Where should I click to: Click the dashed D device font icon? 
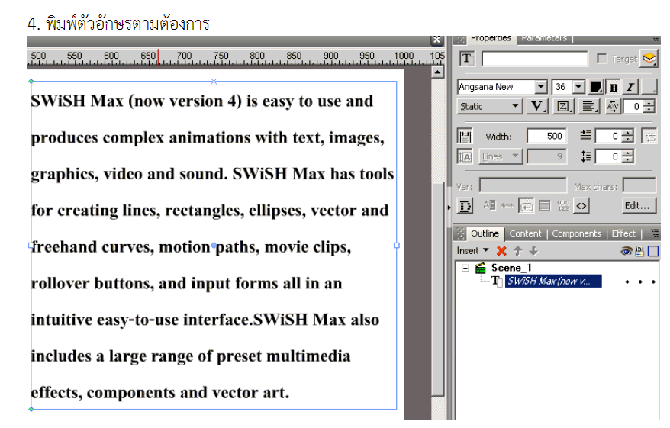coord(465,206)
